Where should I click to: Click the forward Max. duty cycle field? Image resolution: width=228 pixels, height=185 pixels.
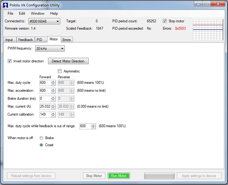(x=45, y=83)
